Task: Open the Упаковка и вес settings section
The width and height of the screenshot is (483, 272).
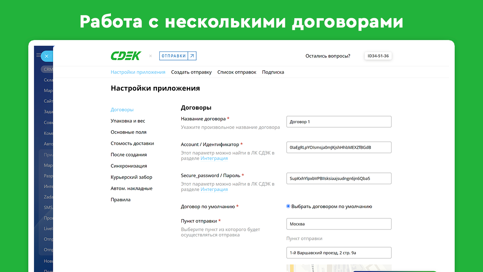Action: [x=128, y=121]
